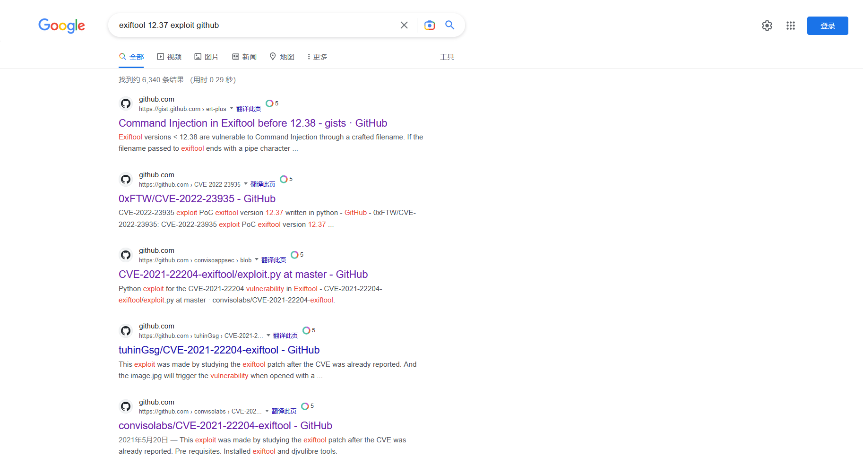Open 'Command Injection in Exiftool before 12.38' result

253,123
